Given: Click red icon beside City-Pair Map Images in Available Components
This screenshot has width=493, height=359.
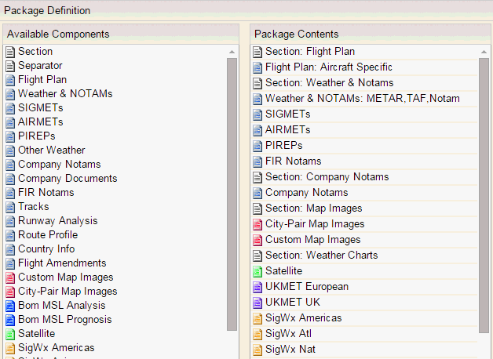Looking at the screenshot, I should click(10, 292).
